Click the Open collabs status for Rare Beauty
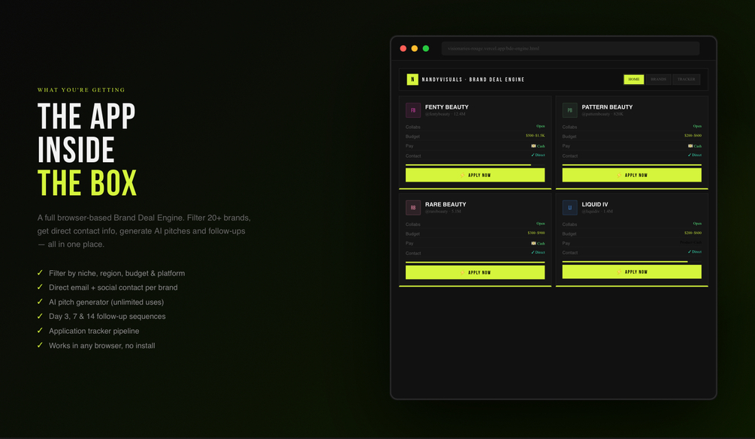Viewport: 755px width, 439px height. pyautogui.click(x=541, y=223)
